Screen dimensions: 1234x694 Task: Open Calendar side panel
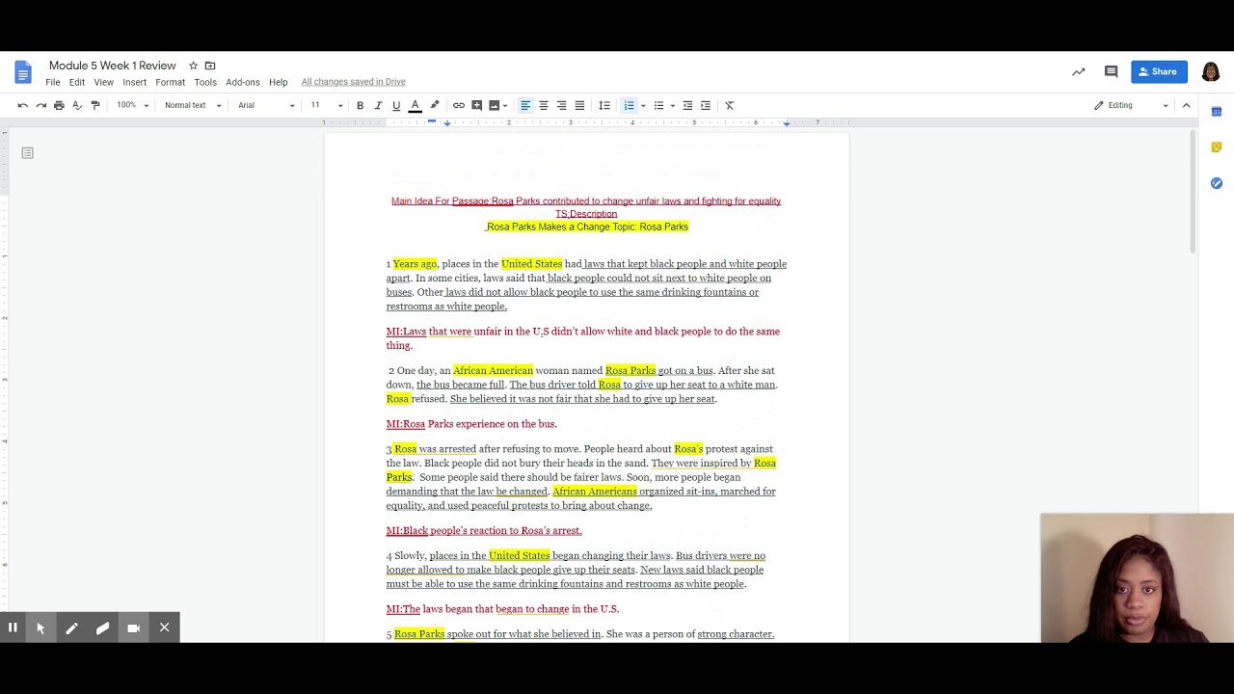click(x=1217, y=112)
